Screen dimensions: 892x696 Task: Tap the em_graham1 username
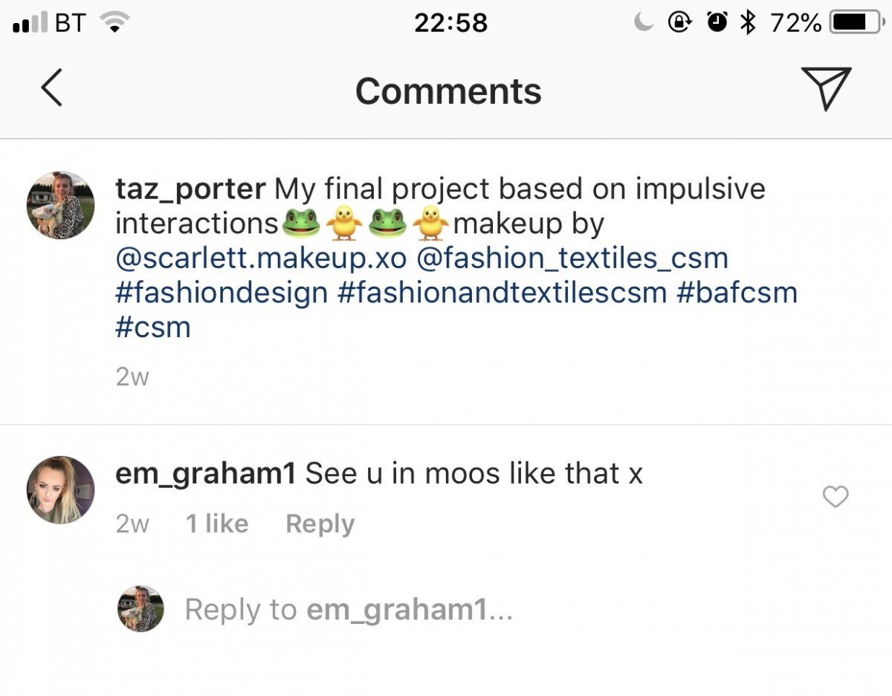coord(206,473)
